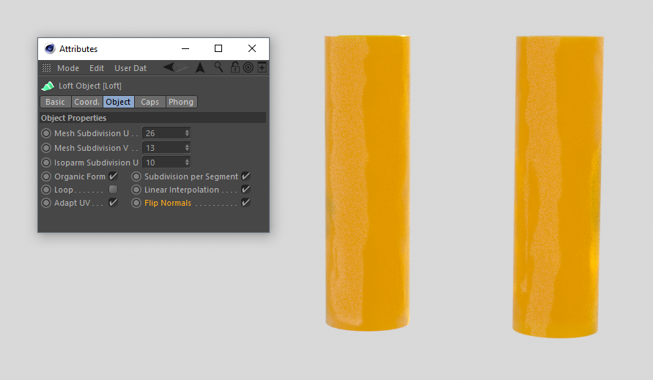The image size is (653, 380).
Task: Adjust Isoparm Subdivision U stepper arrows
Action: 187,162
